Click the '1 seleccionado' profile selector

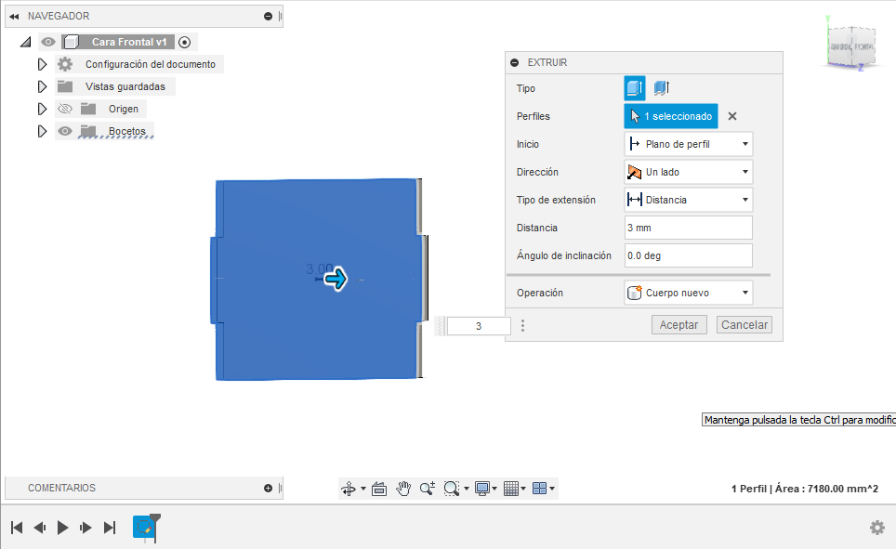671,116
